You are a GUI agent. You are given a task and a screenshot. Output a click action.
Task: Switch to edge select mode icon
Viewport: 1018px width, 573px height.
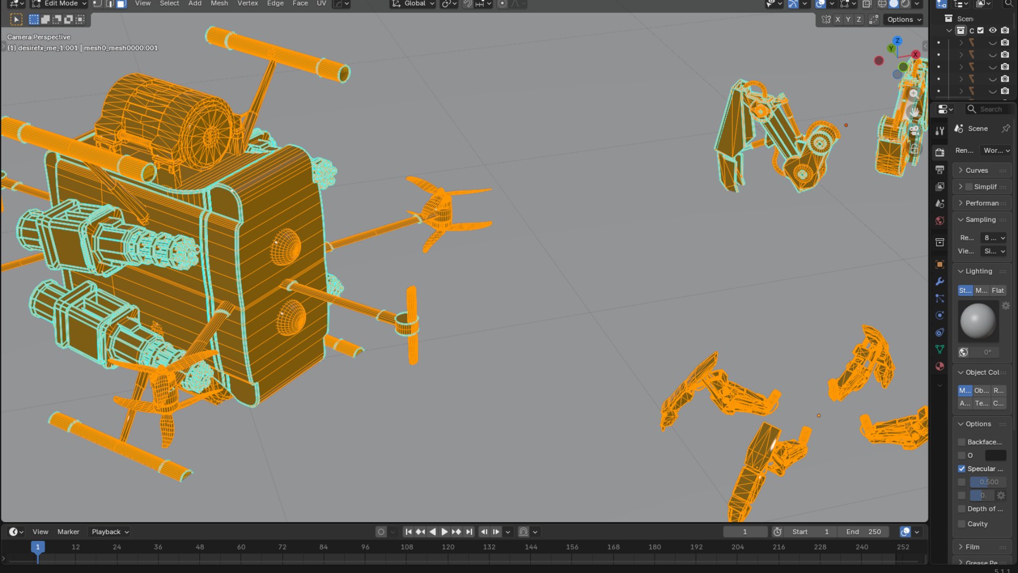pyautogui.click(x=109, y=4)
